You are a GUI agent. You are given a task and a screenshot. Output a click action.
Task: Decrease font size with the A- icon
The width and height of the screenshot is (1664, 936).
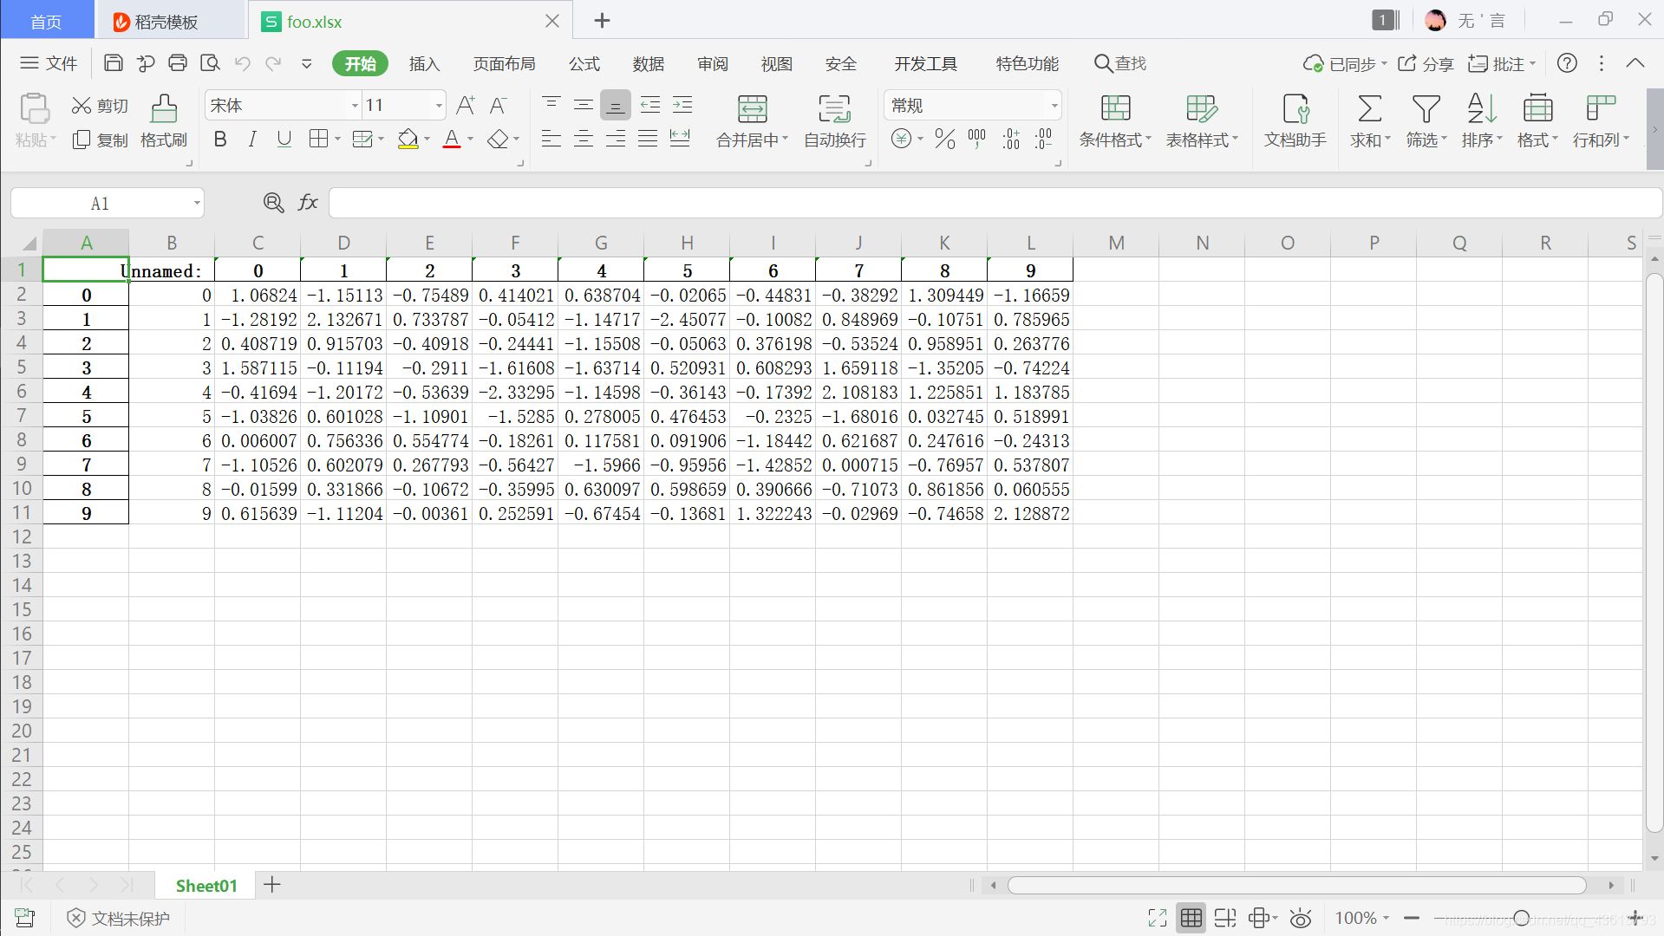pos(499,106)
